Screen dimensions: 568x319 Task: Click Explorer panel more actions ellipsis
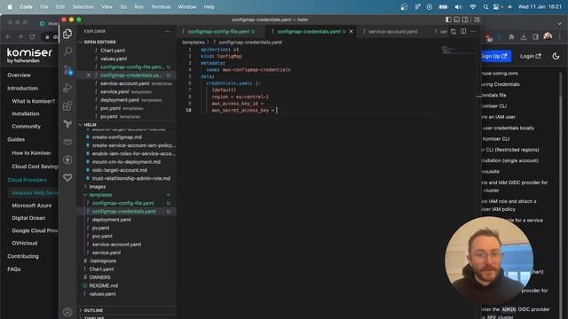click(x=168, y=32)
